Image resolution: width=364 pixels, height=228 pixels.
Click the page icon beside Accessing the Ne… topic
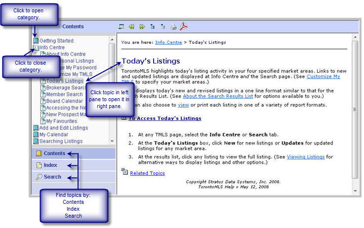[43, 108]
